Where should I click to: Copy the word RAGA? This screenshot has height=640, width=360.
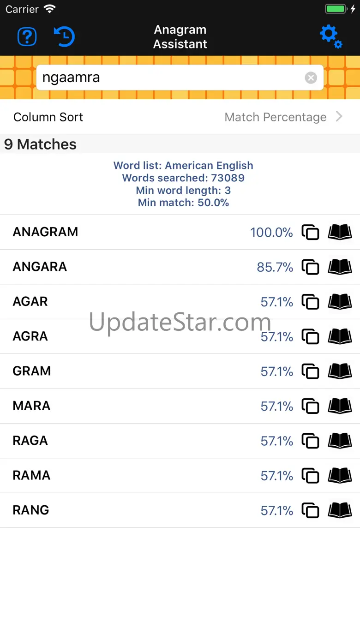311,441
